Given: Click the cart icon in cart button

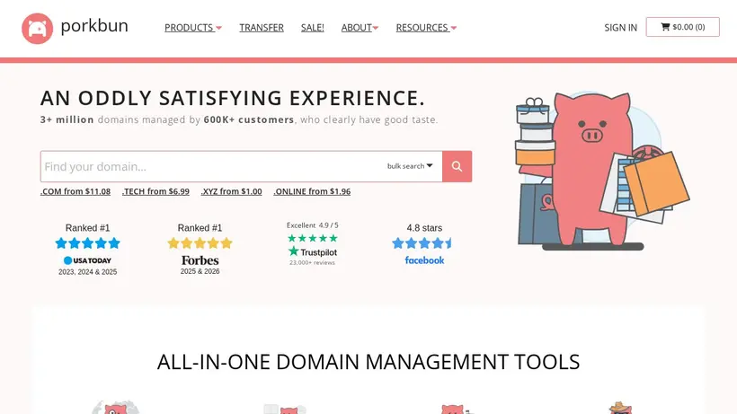Looking at the screenshot, I should 665,27.
